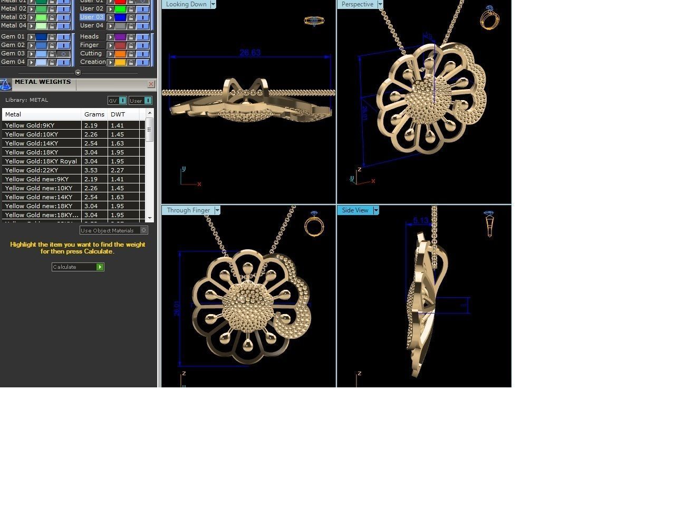Select the Gem 02 layer name
The height and width of the screenshot is (507, 677).
(x=13, y=45)
